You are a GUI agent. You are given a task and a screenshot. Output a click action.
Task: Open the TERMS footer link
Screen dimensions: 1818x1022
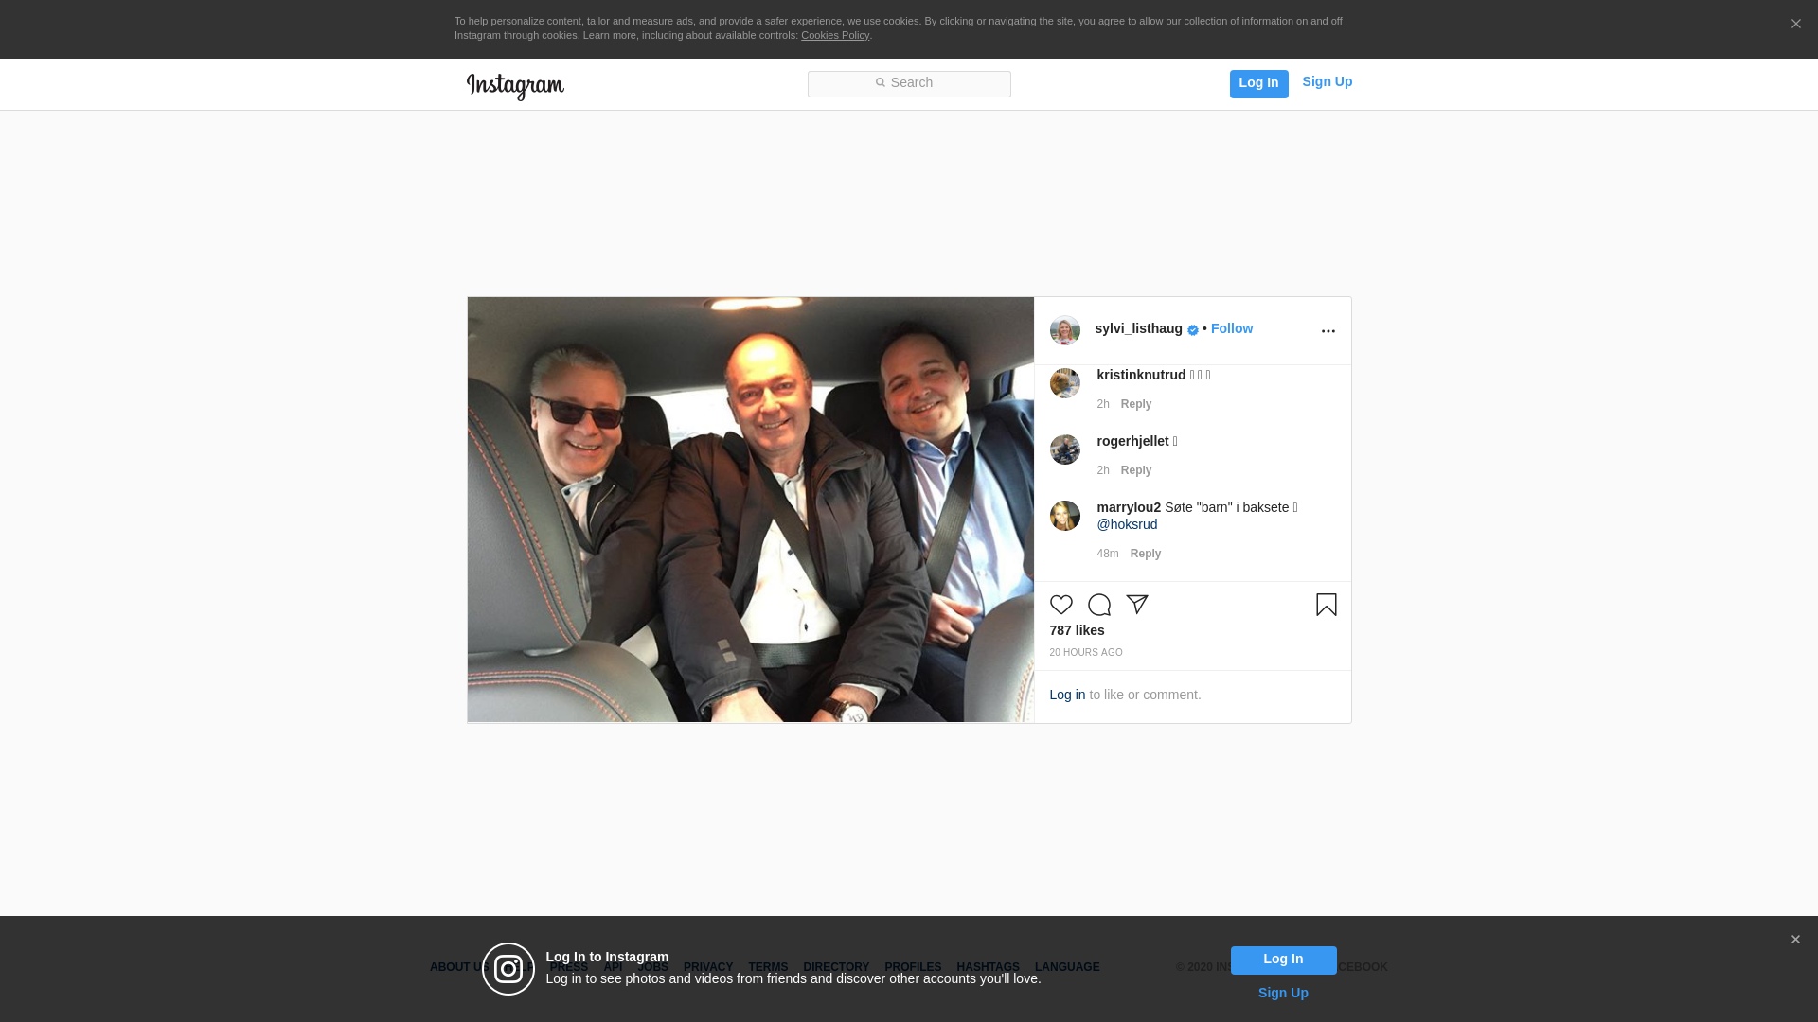[768, 967]
